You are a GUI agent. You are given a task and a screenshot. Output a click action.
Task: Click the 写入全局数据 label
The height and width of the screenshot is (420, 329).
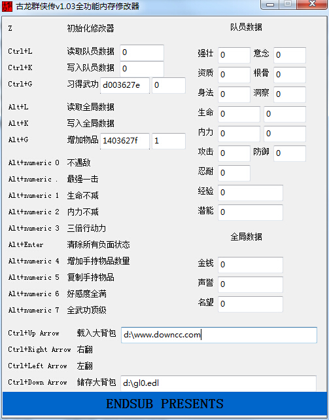(90, 123)
